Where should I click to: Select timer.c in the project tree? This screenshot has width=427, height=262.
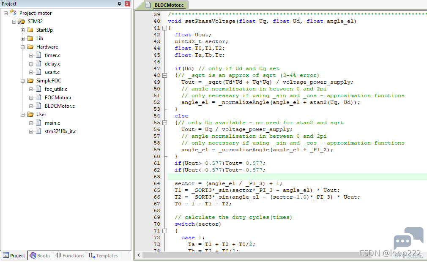pos(52,55)
